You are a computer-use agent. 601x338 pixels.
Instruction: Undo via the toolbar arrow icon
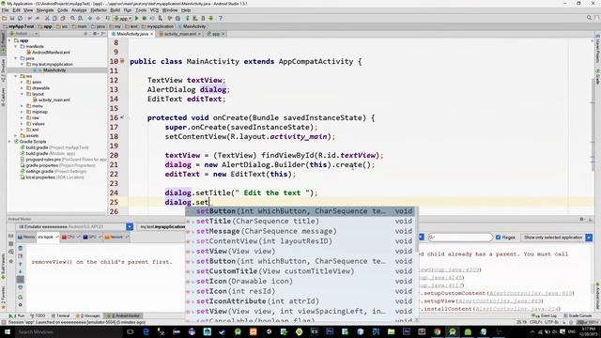29,18
